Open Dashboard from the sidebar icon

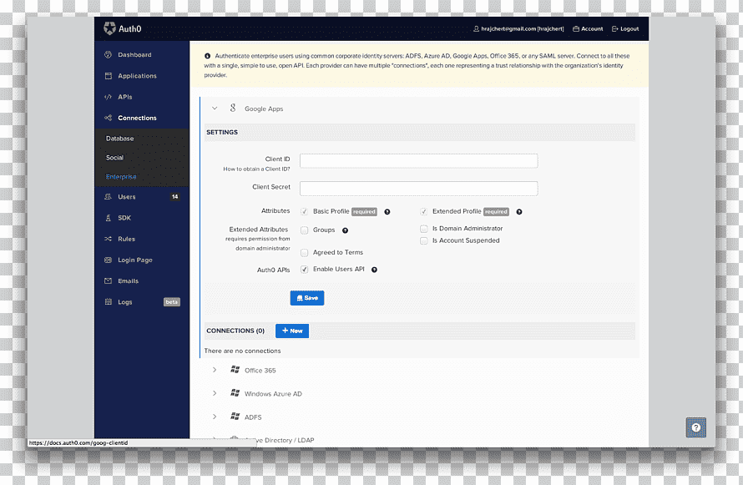click(x=108, y=54)
